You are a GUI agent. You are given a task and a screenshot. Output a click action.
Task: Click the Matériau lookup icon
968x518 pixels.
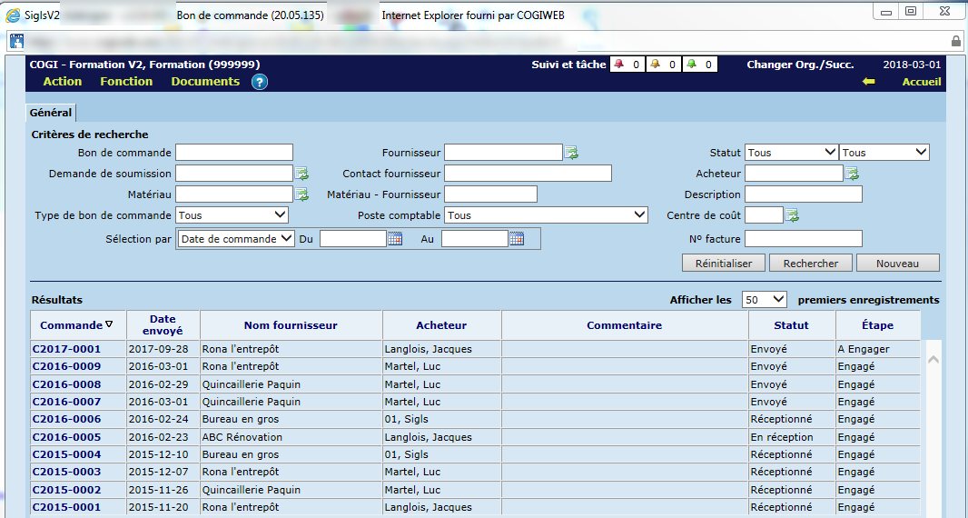(x=301, y=194)
